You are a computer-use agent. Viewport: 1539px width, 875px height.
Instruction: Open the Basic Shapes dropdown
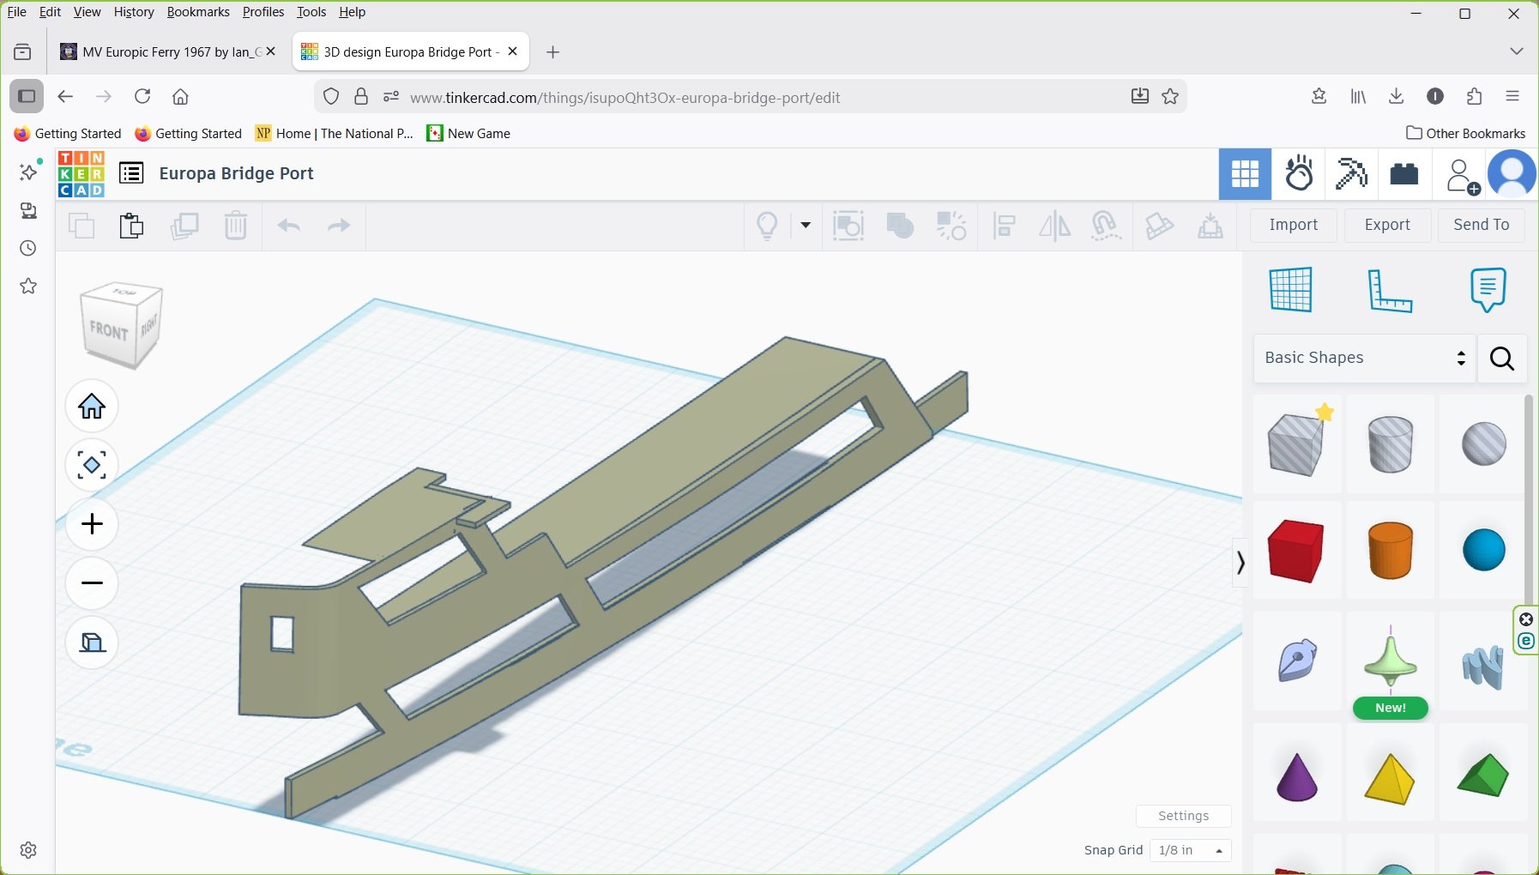tap(1364, 358)
